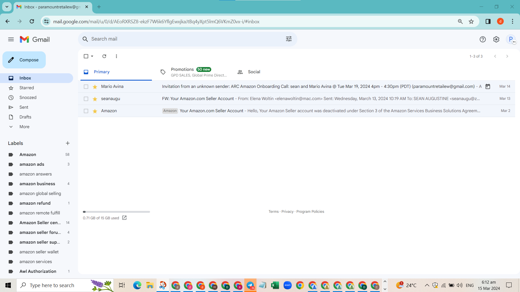This screenshot has height=292, width=520.
Task: Click the Search mail field
Action: pyautogui.click(x=187, y=39)
